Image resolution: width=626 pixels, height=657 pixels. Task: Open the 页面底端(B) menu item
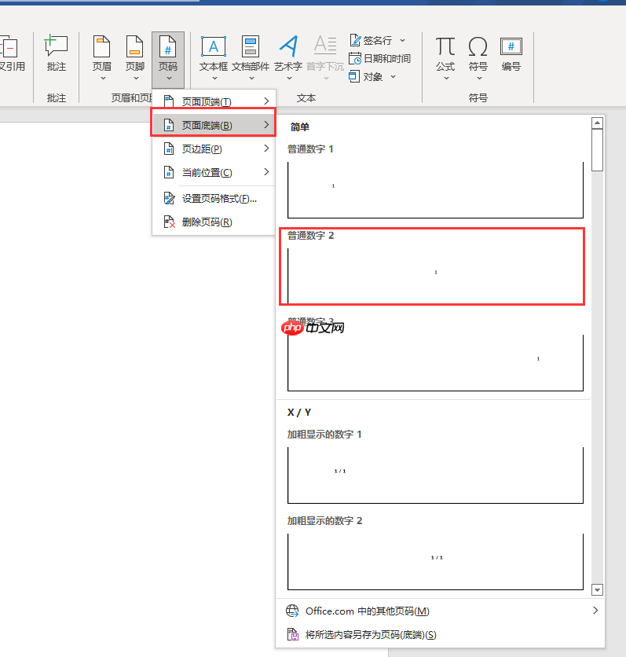click(214, 125)
